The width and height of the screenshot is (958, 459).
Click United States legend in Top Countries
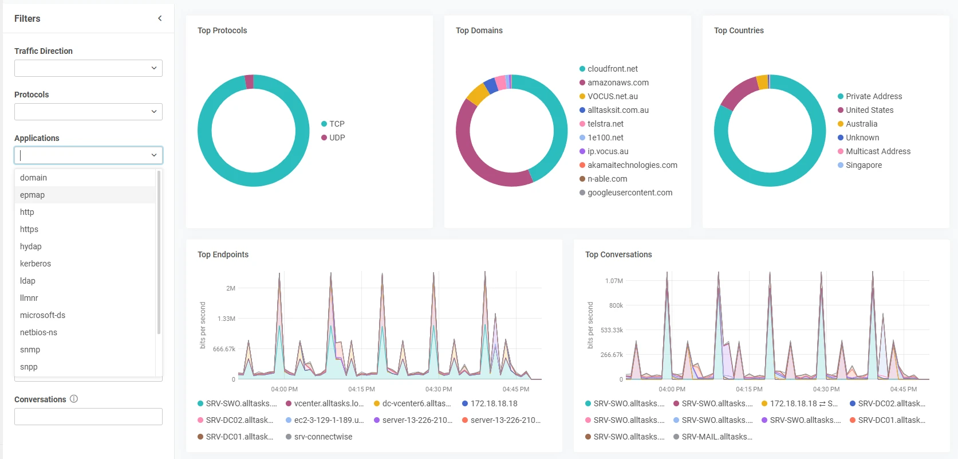(869, 110)
